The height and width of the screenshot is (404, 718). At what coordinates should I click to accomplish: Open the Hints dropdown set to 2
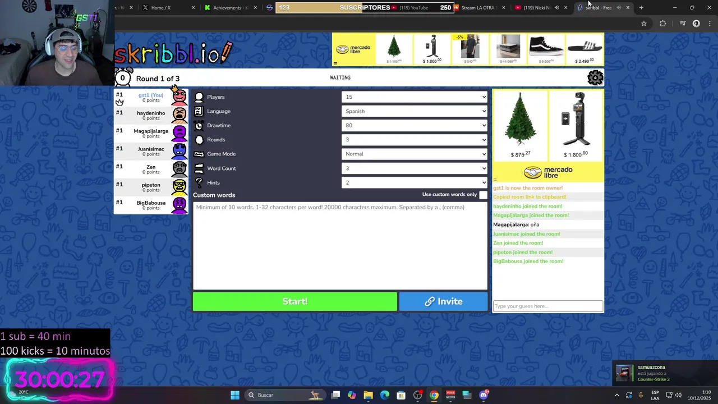[415, 182]
